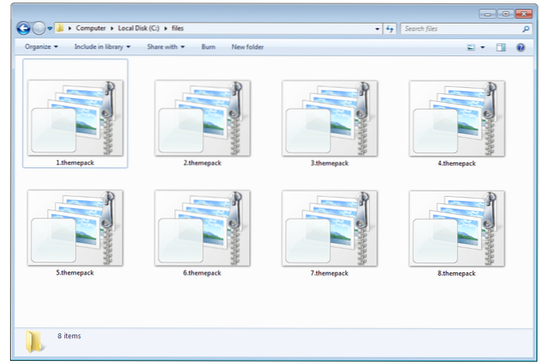Click the search magnifier icon

click(x=525, y=28)
